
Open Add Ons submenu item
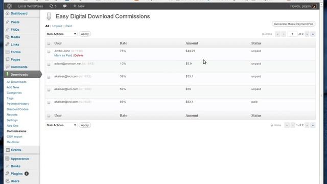(12, 126)
